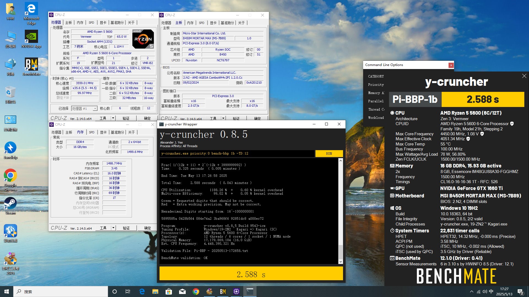The width and height of the screenshot is (529, 297).
Task: Open the 网络 desktop icon
Action: click(10, 67)
